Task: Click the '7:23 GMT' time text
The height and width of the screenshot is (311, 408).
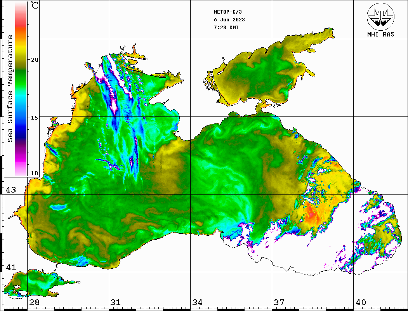Action: tap(226, 28)
